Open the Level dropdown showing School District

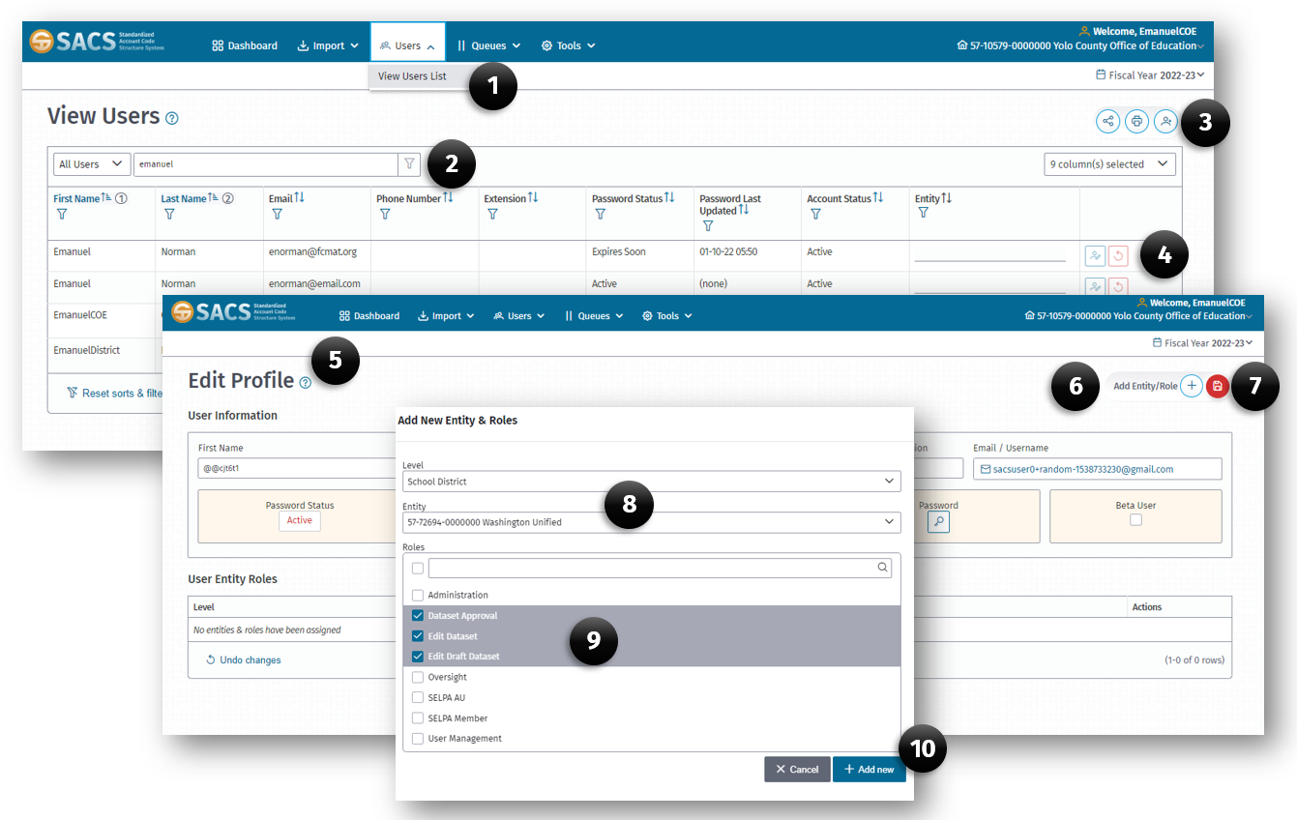(648, 481)
